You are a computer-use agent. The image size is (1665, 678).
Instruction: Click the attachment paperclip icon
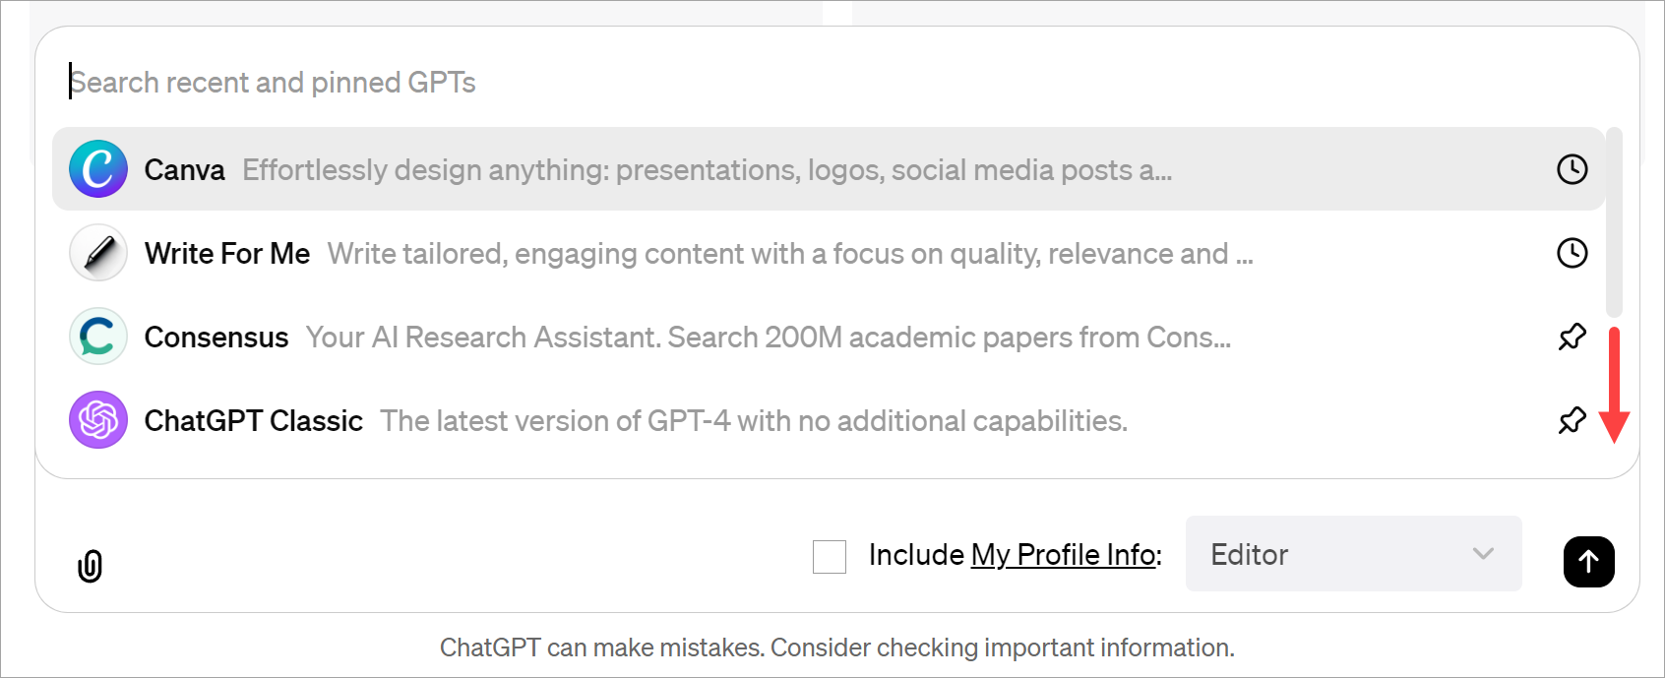click(x=90, y=564)
